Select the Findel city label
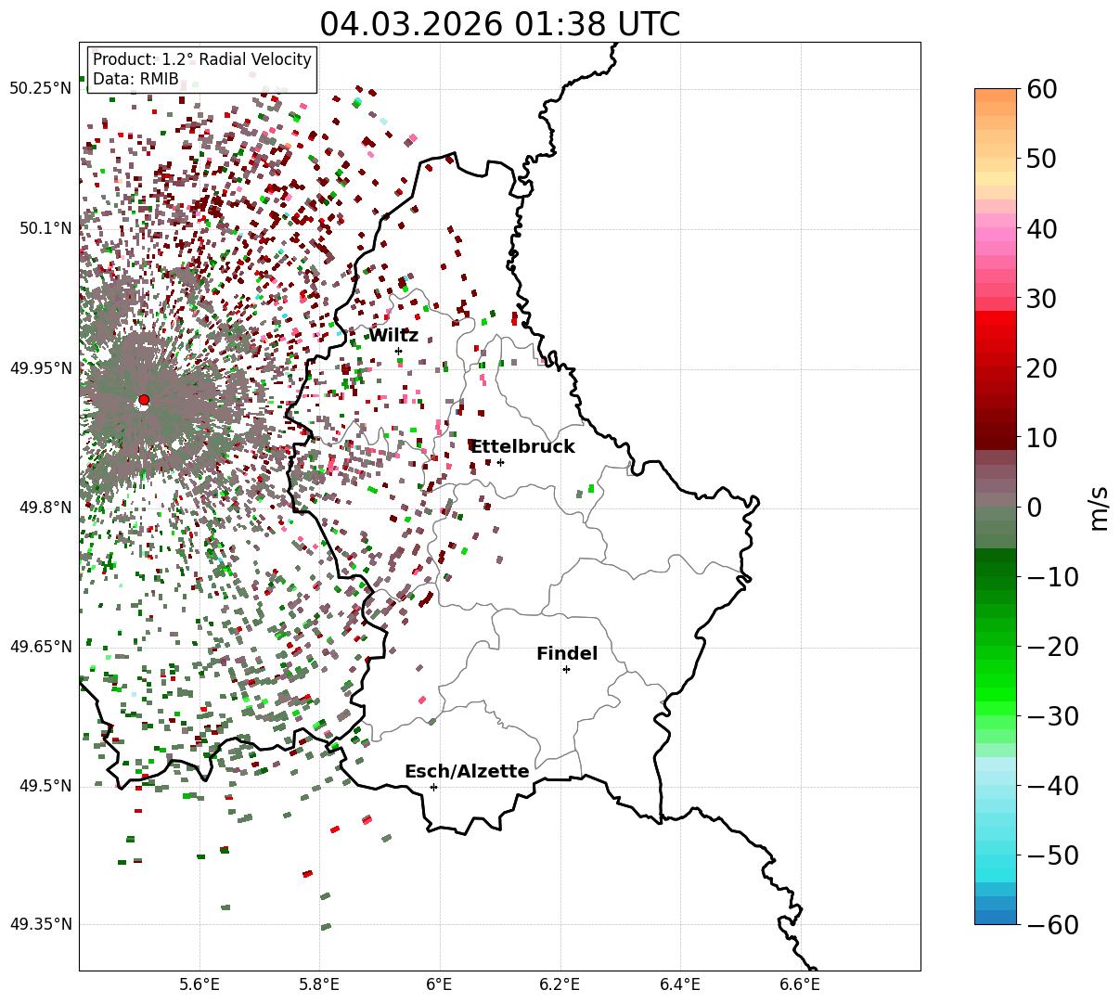1120x1003 pixels. tap(567, 654)
